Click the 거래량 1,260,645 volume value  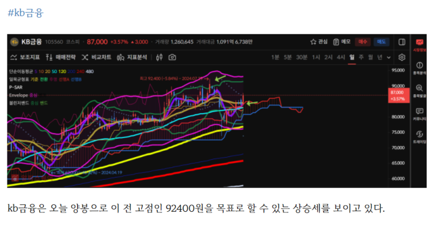[181, 42]
